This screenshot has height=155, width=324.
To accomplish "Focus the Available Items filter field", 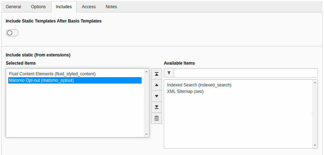I will pos(246,73).
